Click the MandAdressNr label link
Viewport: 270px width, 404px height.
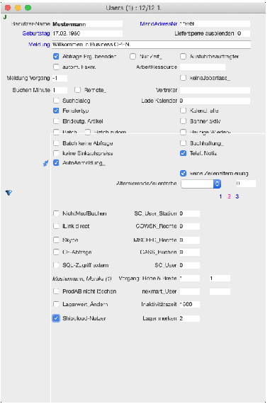[x=159, y=23]
